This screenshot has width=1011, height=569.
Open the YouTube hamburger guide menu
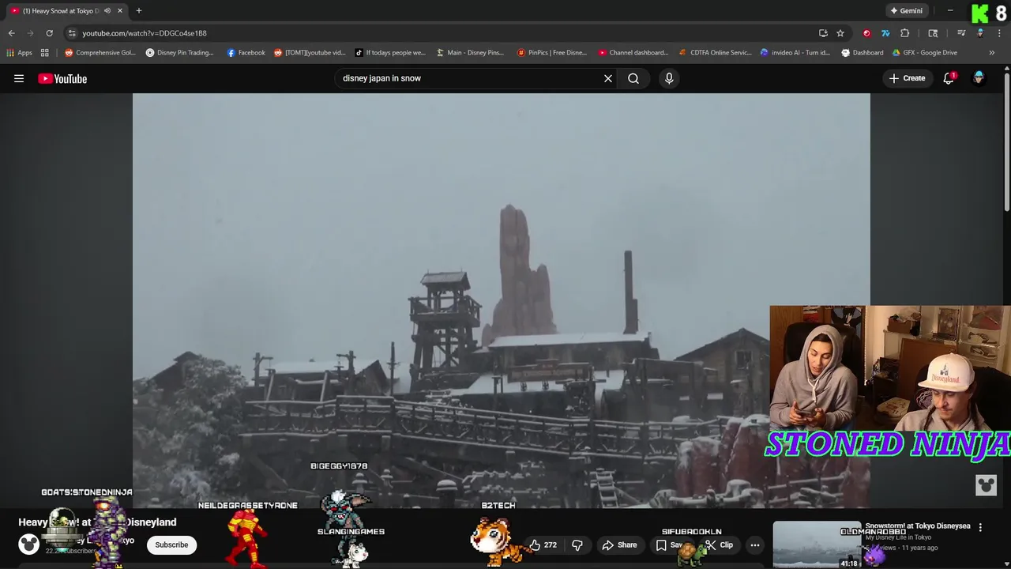19,78
